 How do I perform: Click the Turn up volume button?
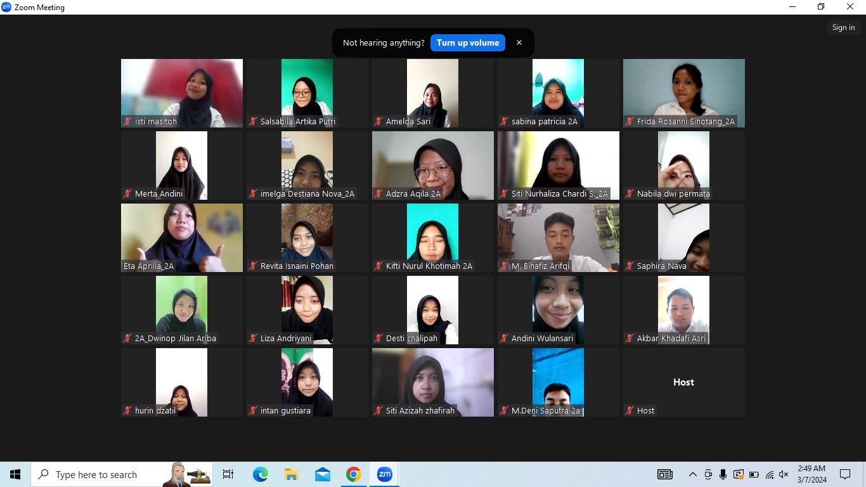point(468,42)
